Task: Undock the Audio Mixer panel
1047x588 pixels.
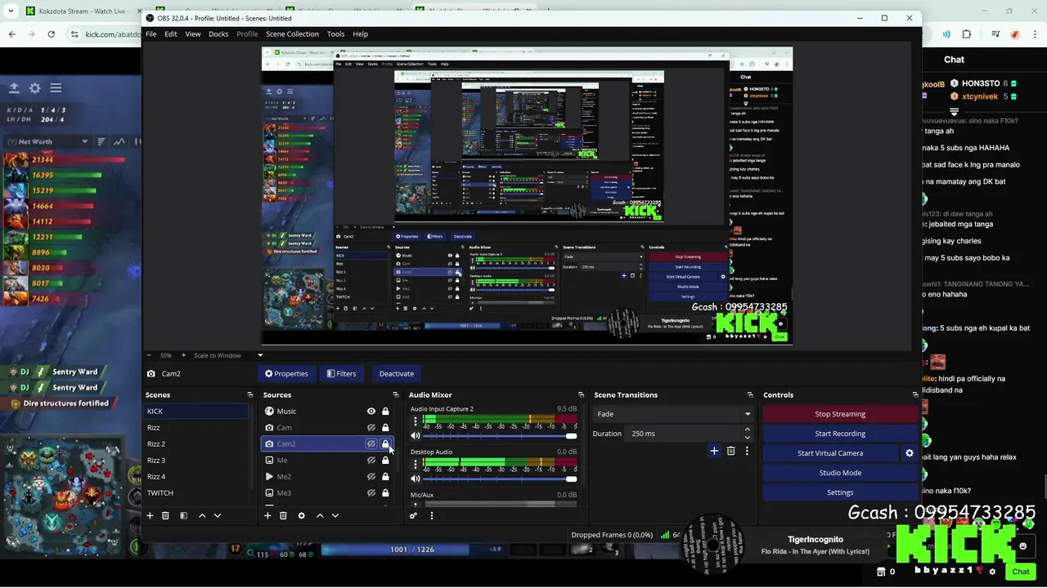Action: tap(581, 395)
